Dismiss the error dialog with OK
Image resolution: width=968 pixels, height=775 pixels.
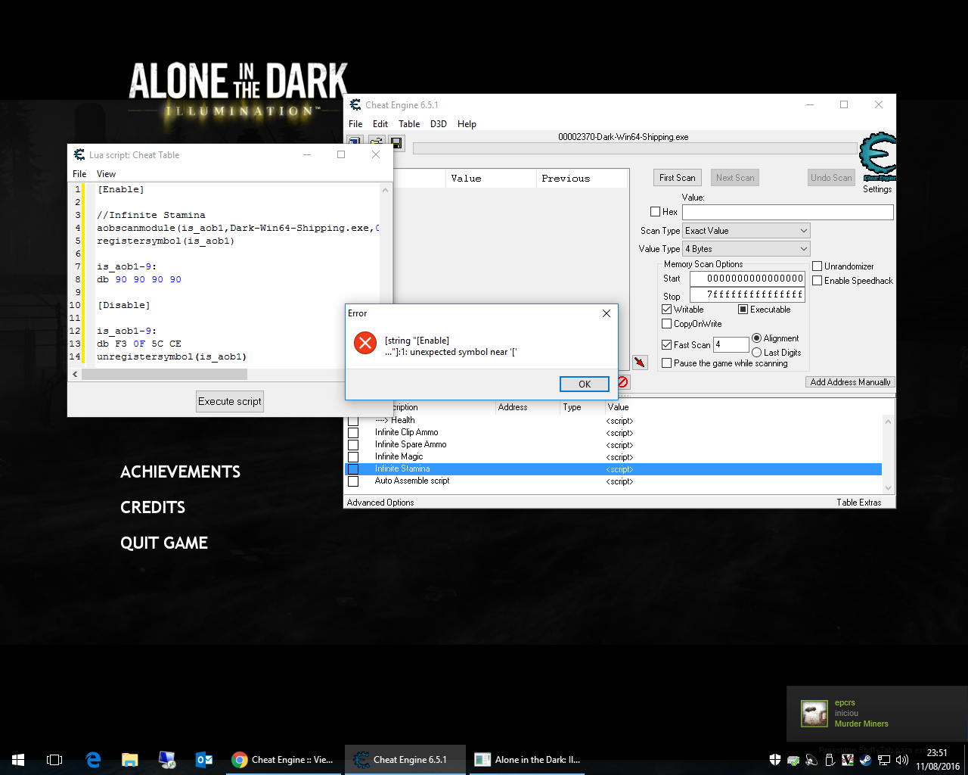[584, 384]
